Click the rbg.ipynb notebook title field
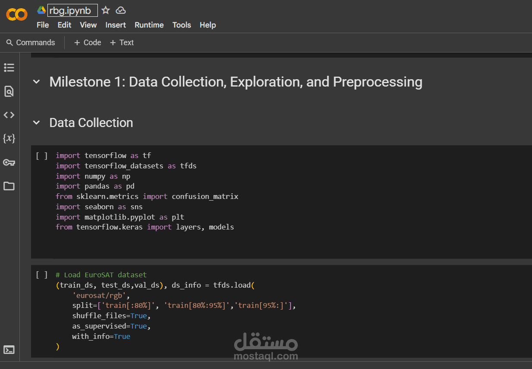 (72, 10)
